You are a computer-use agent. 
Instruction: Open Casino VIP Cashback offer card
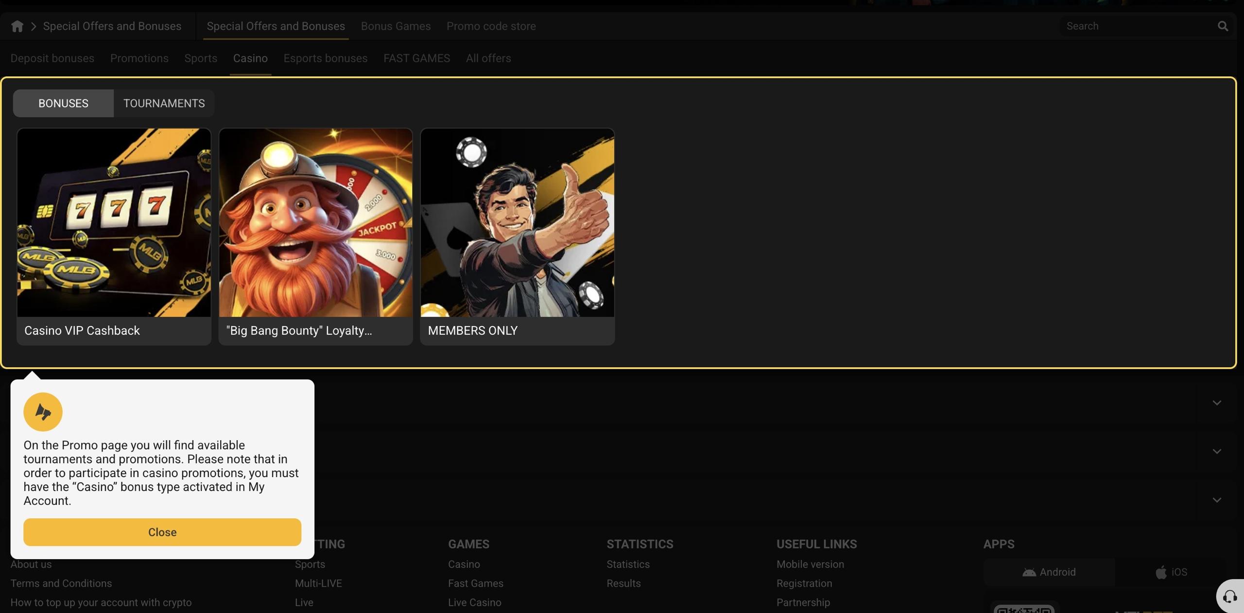[114, 237]
